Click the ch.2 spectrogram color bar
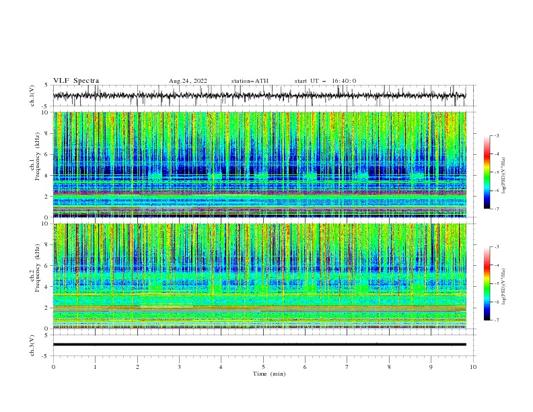Image resolution: width=533 pixels, height=412 pixels. (487, 283)
